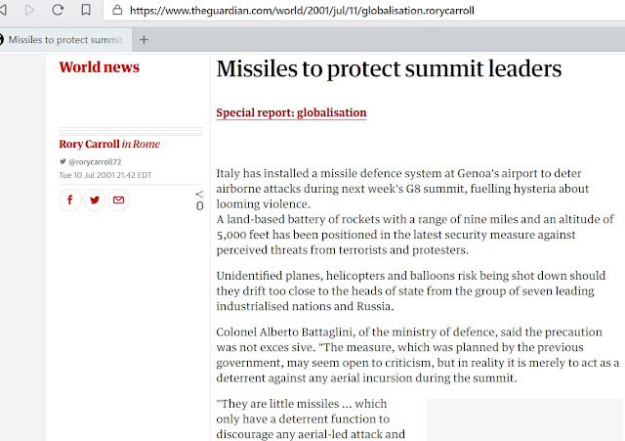
Task: Click the share count icon
Action: (199, 196)
